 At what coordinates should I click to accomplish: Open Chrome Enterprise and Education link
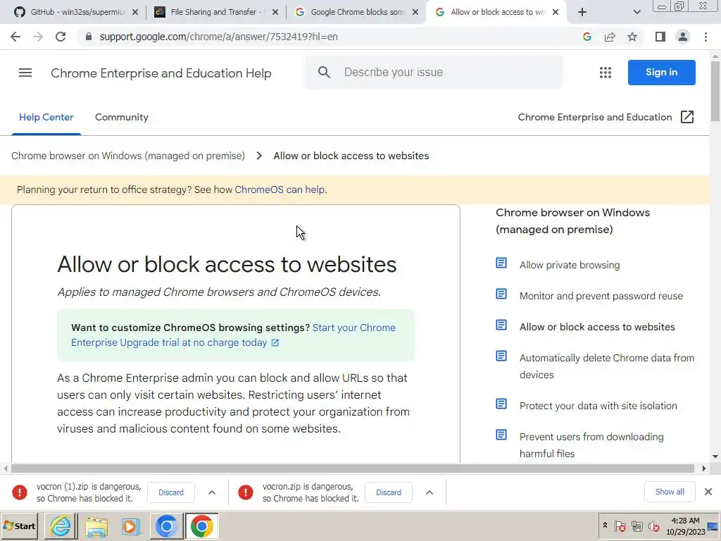click(x=594, y=117)
